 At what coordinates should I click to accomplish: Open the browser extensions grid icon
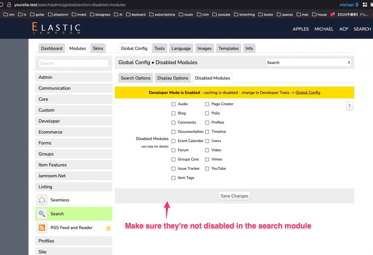tap(365, 5)
